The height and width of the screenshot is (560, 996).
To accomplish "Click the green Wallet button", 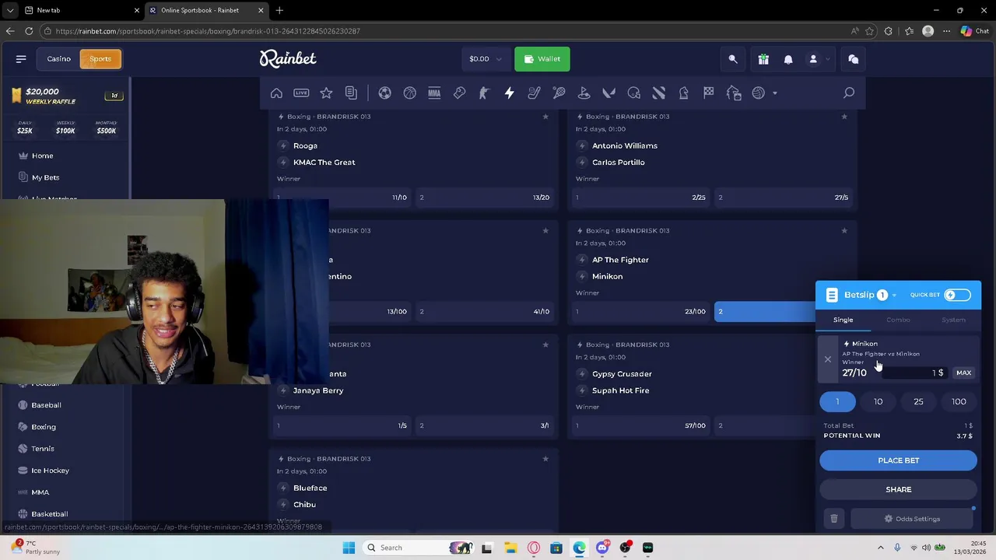I will (542, 59).
